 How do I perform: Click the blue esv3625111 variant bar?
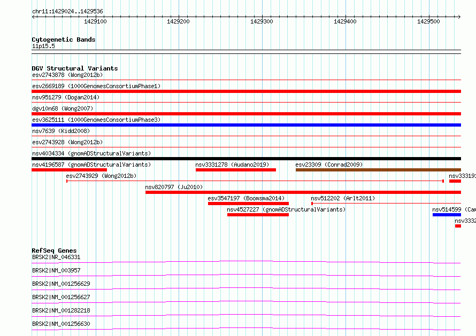click(x=246, y=125)
